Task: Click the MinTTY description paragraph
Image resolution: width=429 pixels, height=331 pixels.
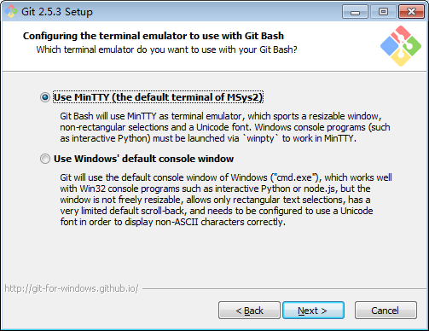Action: click(x=225, y=127)
